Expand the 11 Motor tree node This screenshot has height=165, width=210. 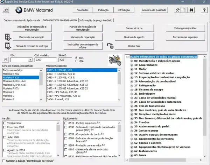(x=132, y=69)
